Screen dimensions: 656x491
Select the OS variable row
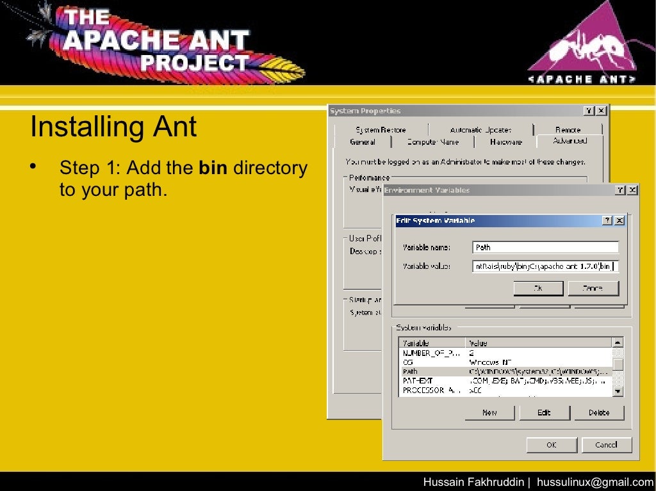(x=505, y=362)
